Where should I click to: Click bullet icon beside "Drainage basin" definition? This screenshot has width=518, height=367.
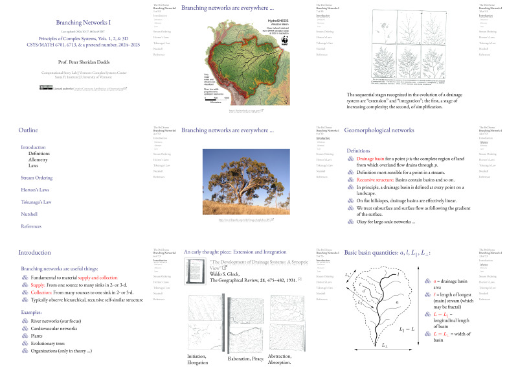(352, 159)
